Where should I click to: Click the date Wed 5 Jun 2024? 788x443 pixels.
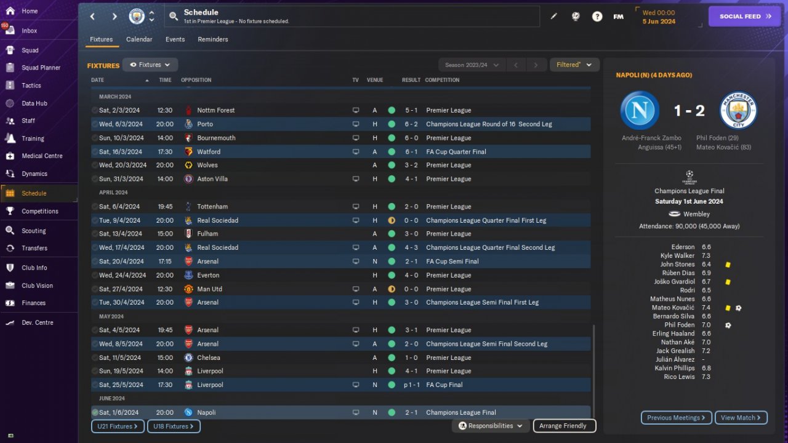pyautogui.click(x=659, y=17)
